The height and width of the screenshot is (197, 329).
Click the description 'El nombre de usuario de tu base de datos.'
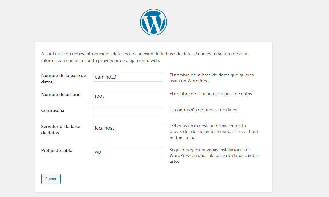click(211, 94)
